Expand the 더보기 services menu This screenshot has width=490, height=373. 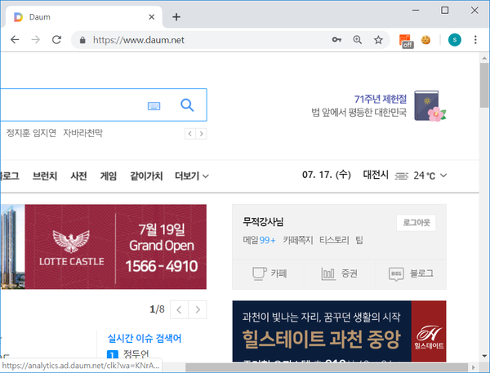pos(192,176)
